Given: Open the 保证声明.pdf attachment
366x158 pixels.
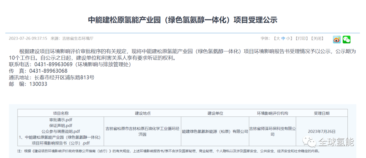Looking at the screenshot, I should (x=61, y=126).
